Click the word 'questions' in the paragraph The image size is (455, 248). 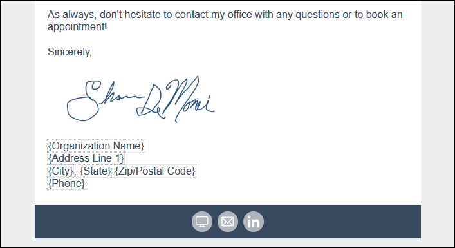click(x=317, y=15)
